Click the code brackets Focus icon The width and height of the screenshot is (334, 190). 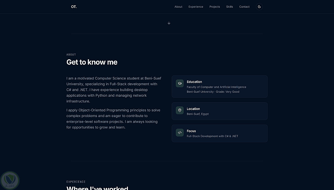click(180, 133)
